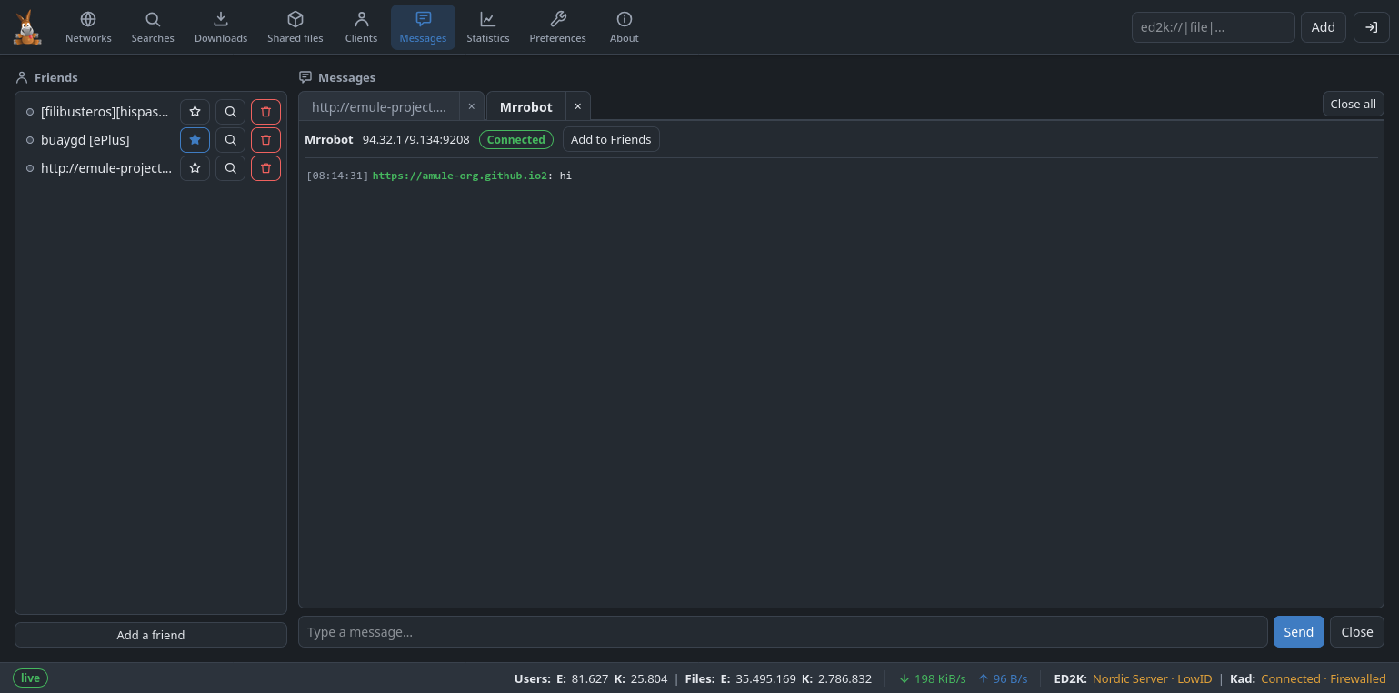Click the Messages panel heading
The width and height of the screenshot is (1399, 693).
click(x=337, y=77)
